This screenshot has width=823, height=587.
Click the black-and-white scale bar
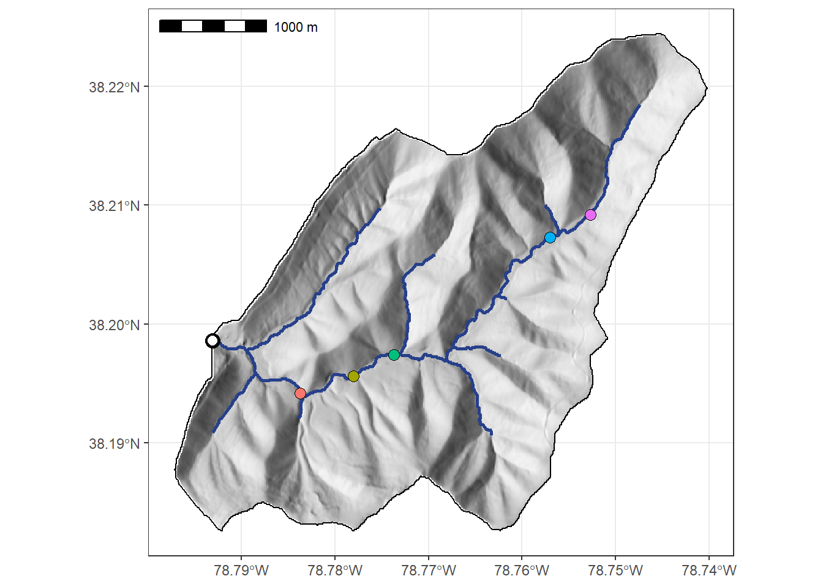click(x=212, y=26)
